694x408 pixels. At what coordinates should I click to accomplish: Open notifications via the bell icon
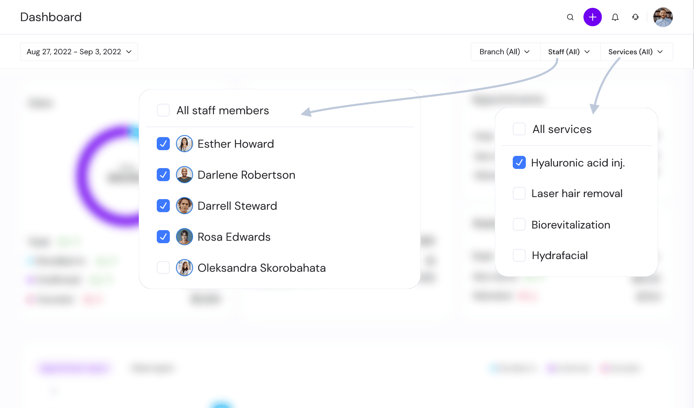coord(615,17)
